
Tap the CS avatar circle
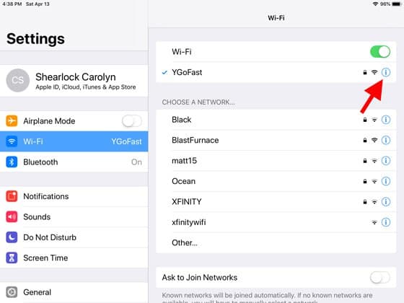18,80
